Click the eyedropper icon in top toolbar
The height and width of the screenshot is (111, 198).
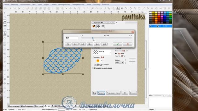(105, 9)
